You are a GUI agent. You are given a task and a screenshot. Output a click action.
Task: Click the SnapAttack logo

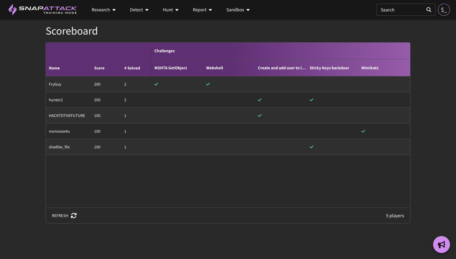(43, 10)
